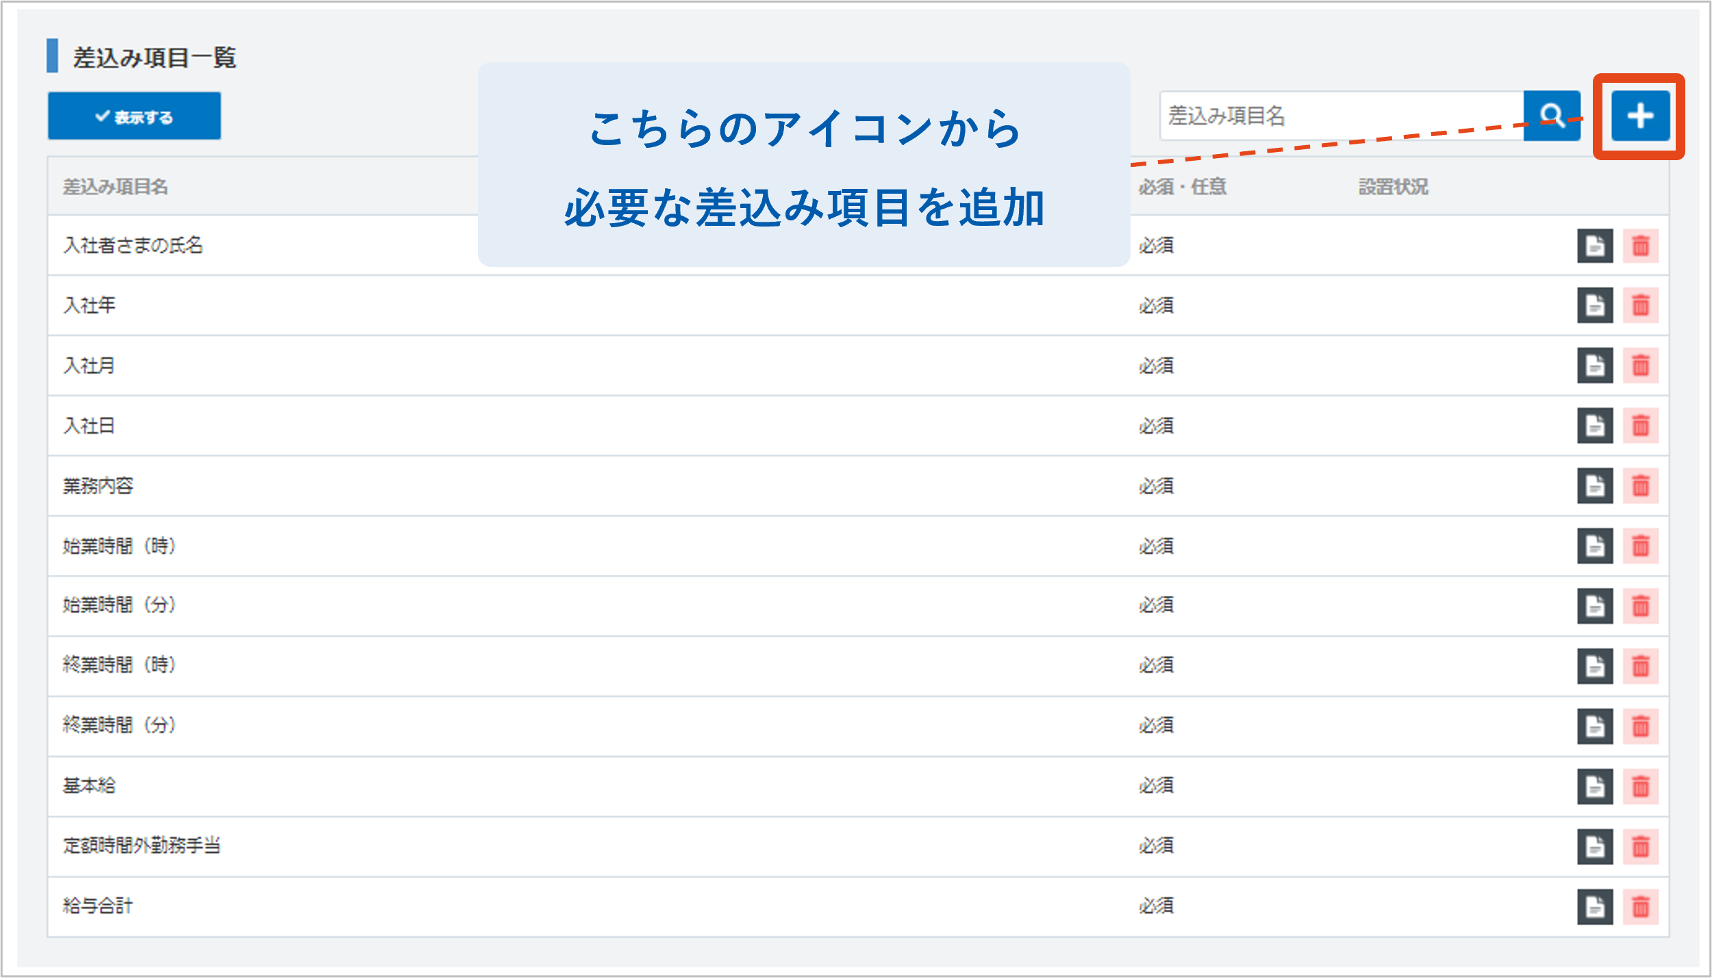Delete 始業時間（時） using trash icon

click(x=1640, y=546)
